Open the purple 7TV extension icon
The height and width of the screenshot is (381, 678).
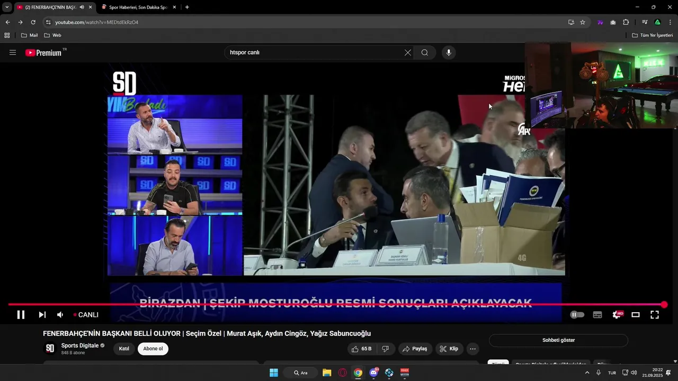click(x=600, y=22)
